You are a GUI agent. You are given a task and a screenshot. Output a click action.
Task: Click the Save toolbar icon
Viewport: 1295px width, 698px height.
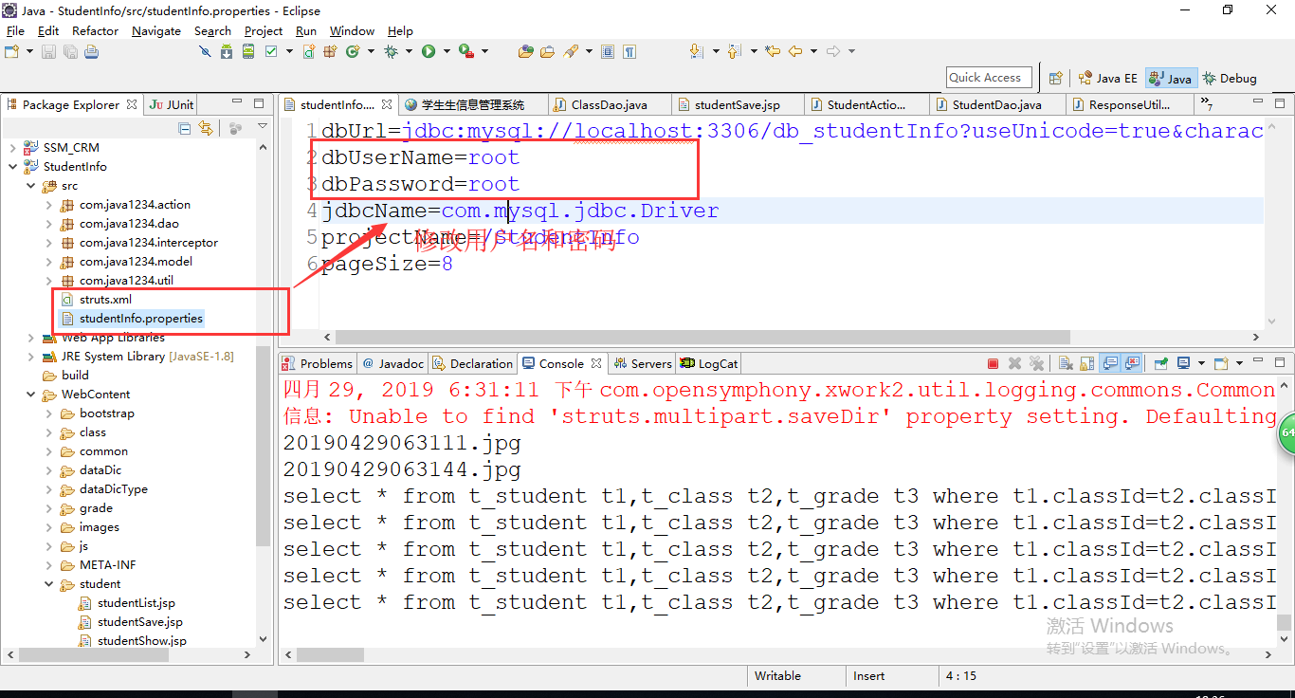click(x=48, y=51)
